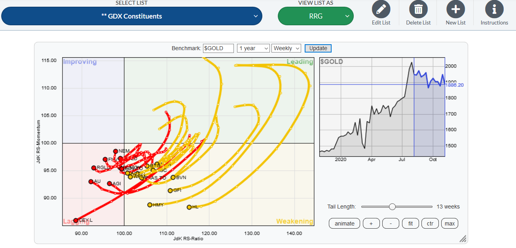Image resolution: width=516 pixels, height=248 pixels.
Task: Click the HMY data point marker
Action: click(x=150, y=205)
